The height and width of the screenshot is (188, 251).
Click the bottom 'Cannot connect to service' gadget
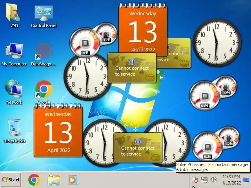point(138,148)
